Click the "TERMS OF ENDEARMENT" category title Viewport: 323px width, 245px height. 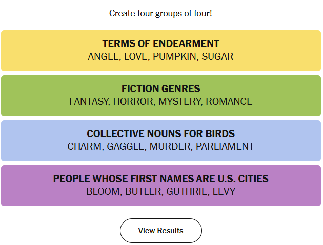point(160,44)
